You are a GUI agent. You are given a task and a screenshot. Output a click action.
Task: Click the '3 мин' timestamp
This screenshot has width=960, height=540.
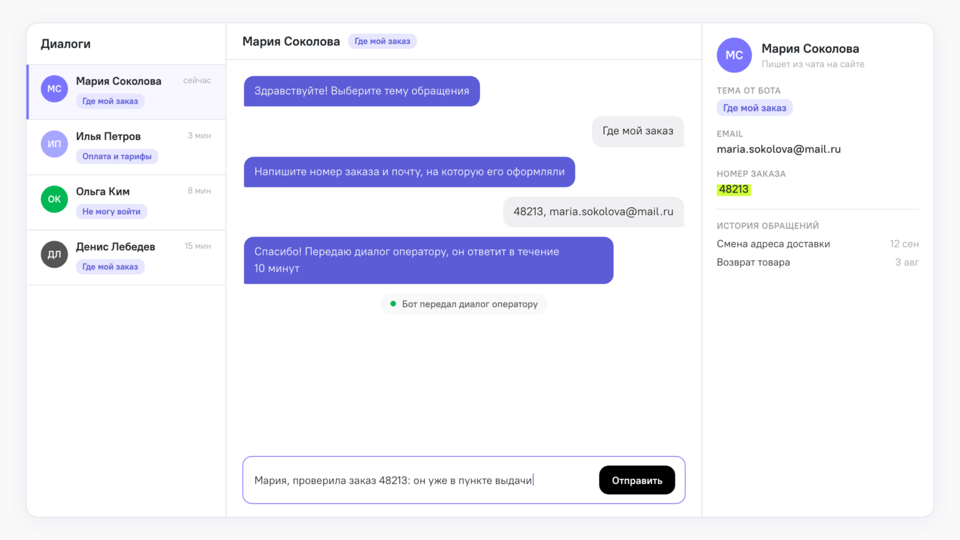(199, 136)
